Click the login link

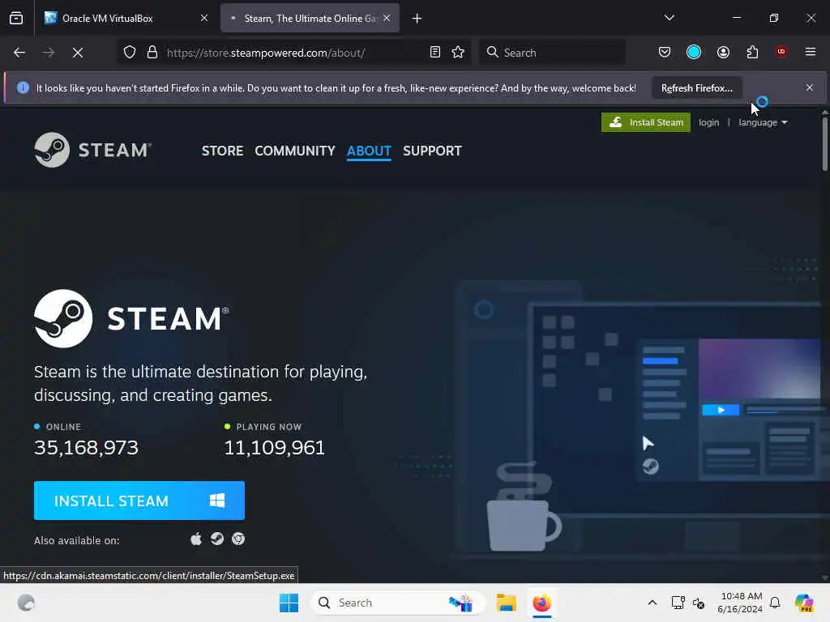pos(708,123)
